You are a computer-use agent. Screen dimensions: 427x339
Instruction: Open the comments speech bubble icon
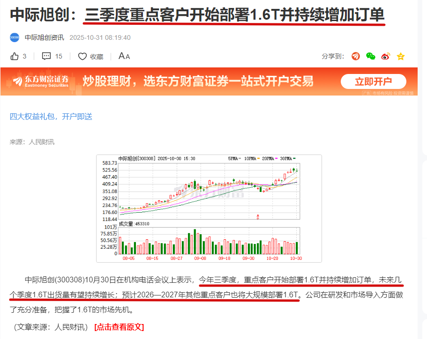(46, 56)
